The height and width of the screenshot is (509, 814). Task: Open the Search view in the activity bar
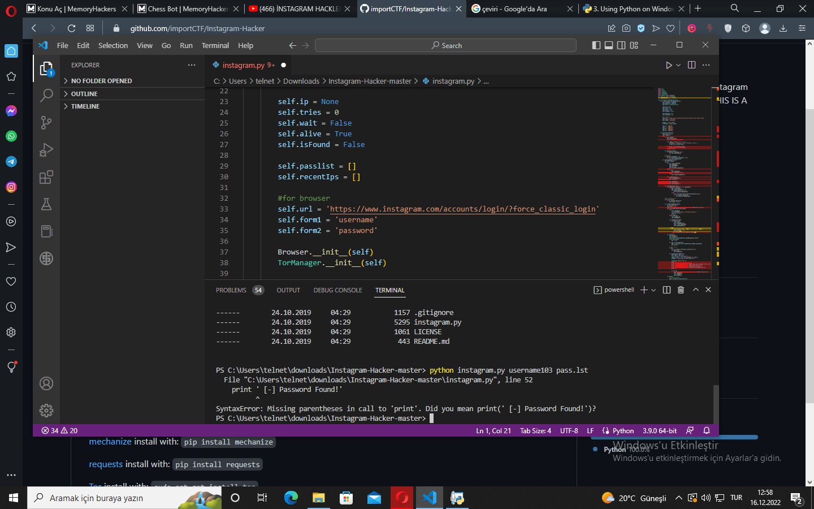tap(46, 96)
